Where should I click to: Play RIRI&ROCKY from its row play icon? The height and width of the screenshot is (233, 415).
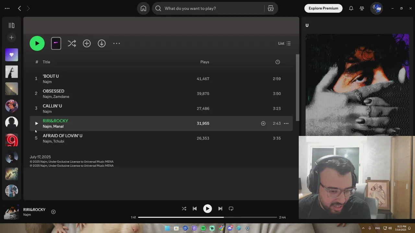pos(36,123)
